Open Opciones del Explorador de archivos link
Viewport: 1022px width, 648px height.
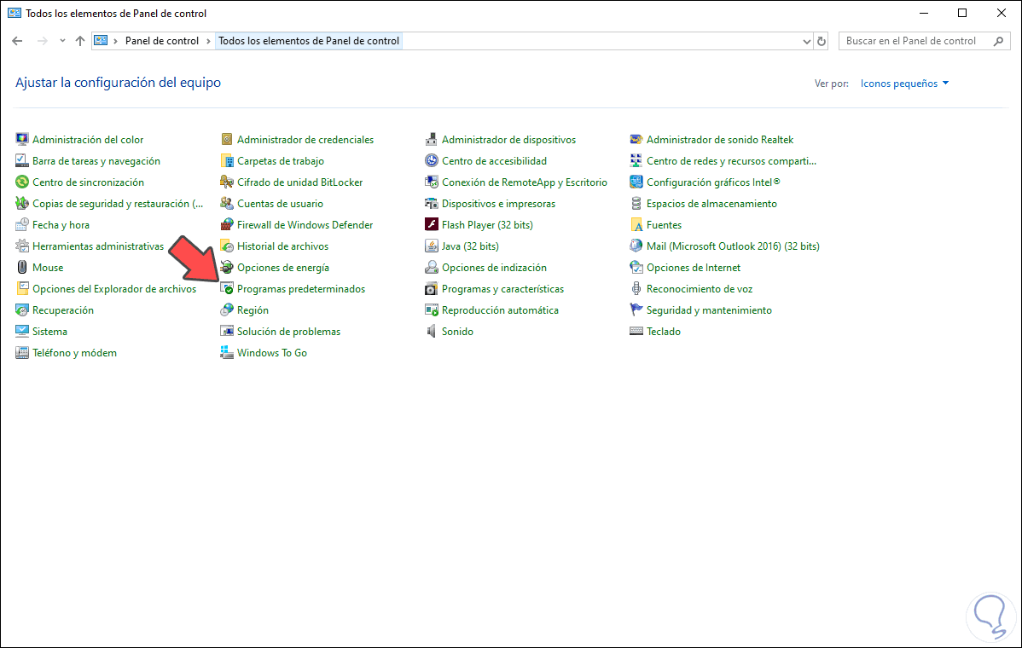tap(114, 288)
